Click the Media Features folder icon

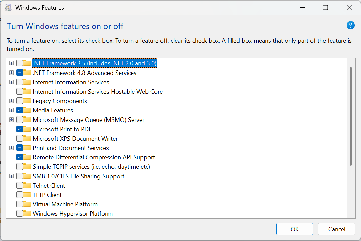(x=27, y=110)
